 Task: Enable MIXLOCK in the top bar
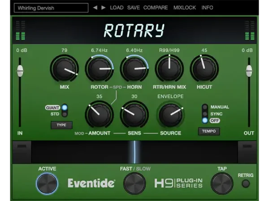[184, 8]
